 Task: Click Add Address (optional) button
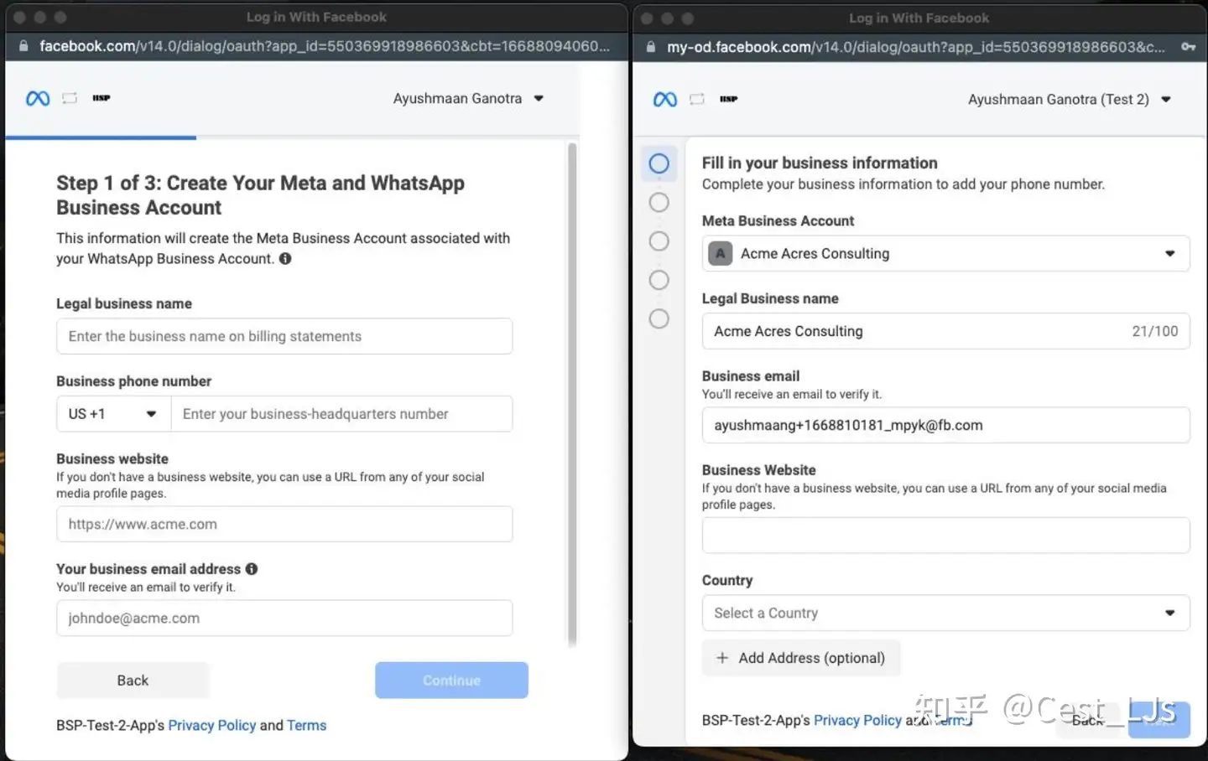pos(801,658)
